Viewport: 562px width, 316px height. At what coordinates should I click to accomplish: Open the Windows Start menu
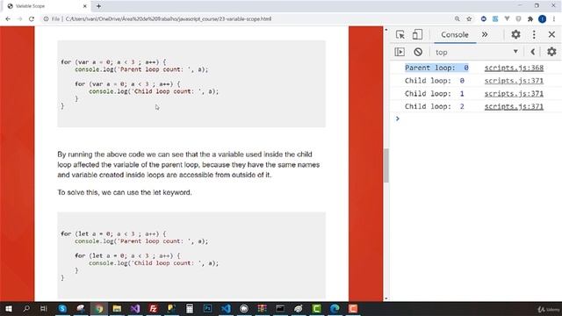(9, 308)
